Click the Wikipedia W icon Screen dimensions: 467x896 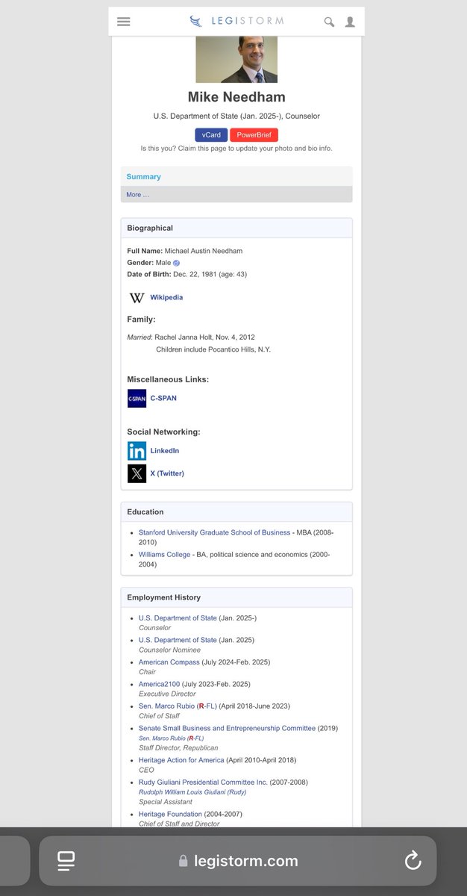click(x=137, y=298)
